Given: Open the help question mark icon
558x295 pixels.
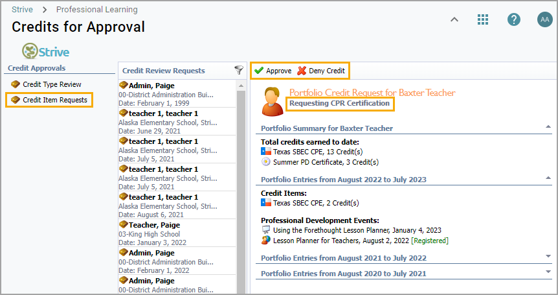Looking at the screenshot, I should (x=513, y=19).
